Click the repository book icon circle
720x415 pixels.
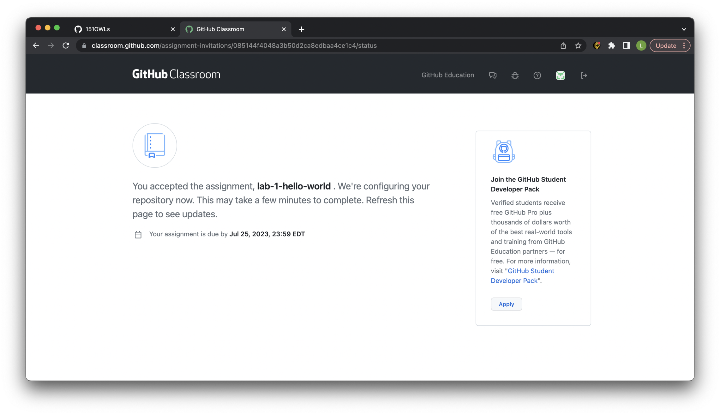tap(155, 145)
